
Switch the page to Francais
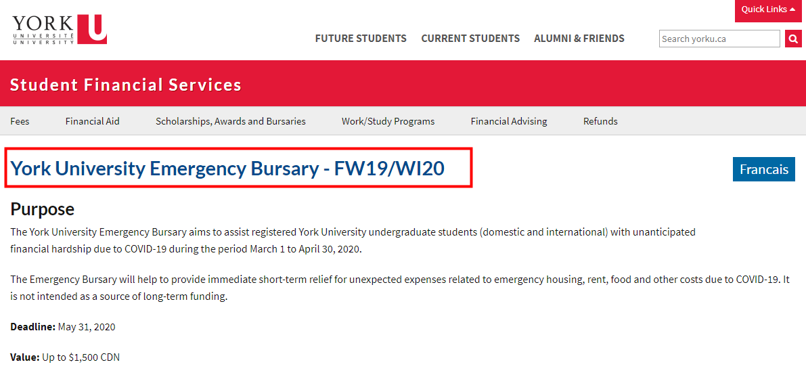[764, 169]
